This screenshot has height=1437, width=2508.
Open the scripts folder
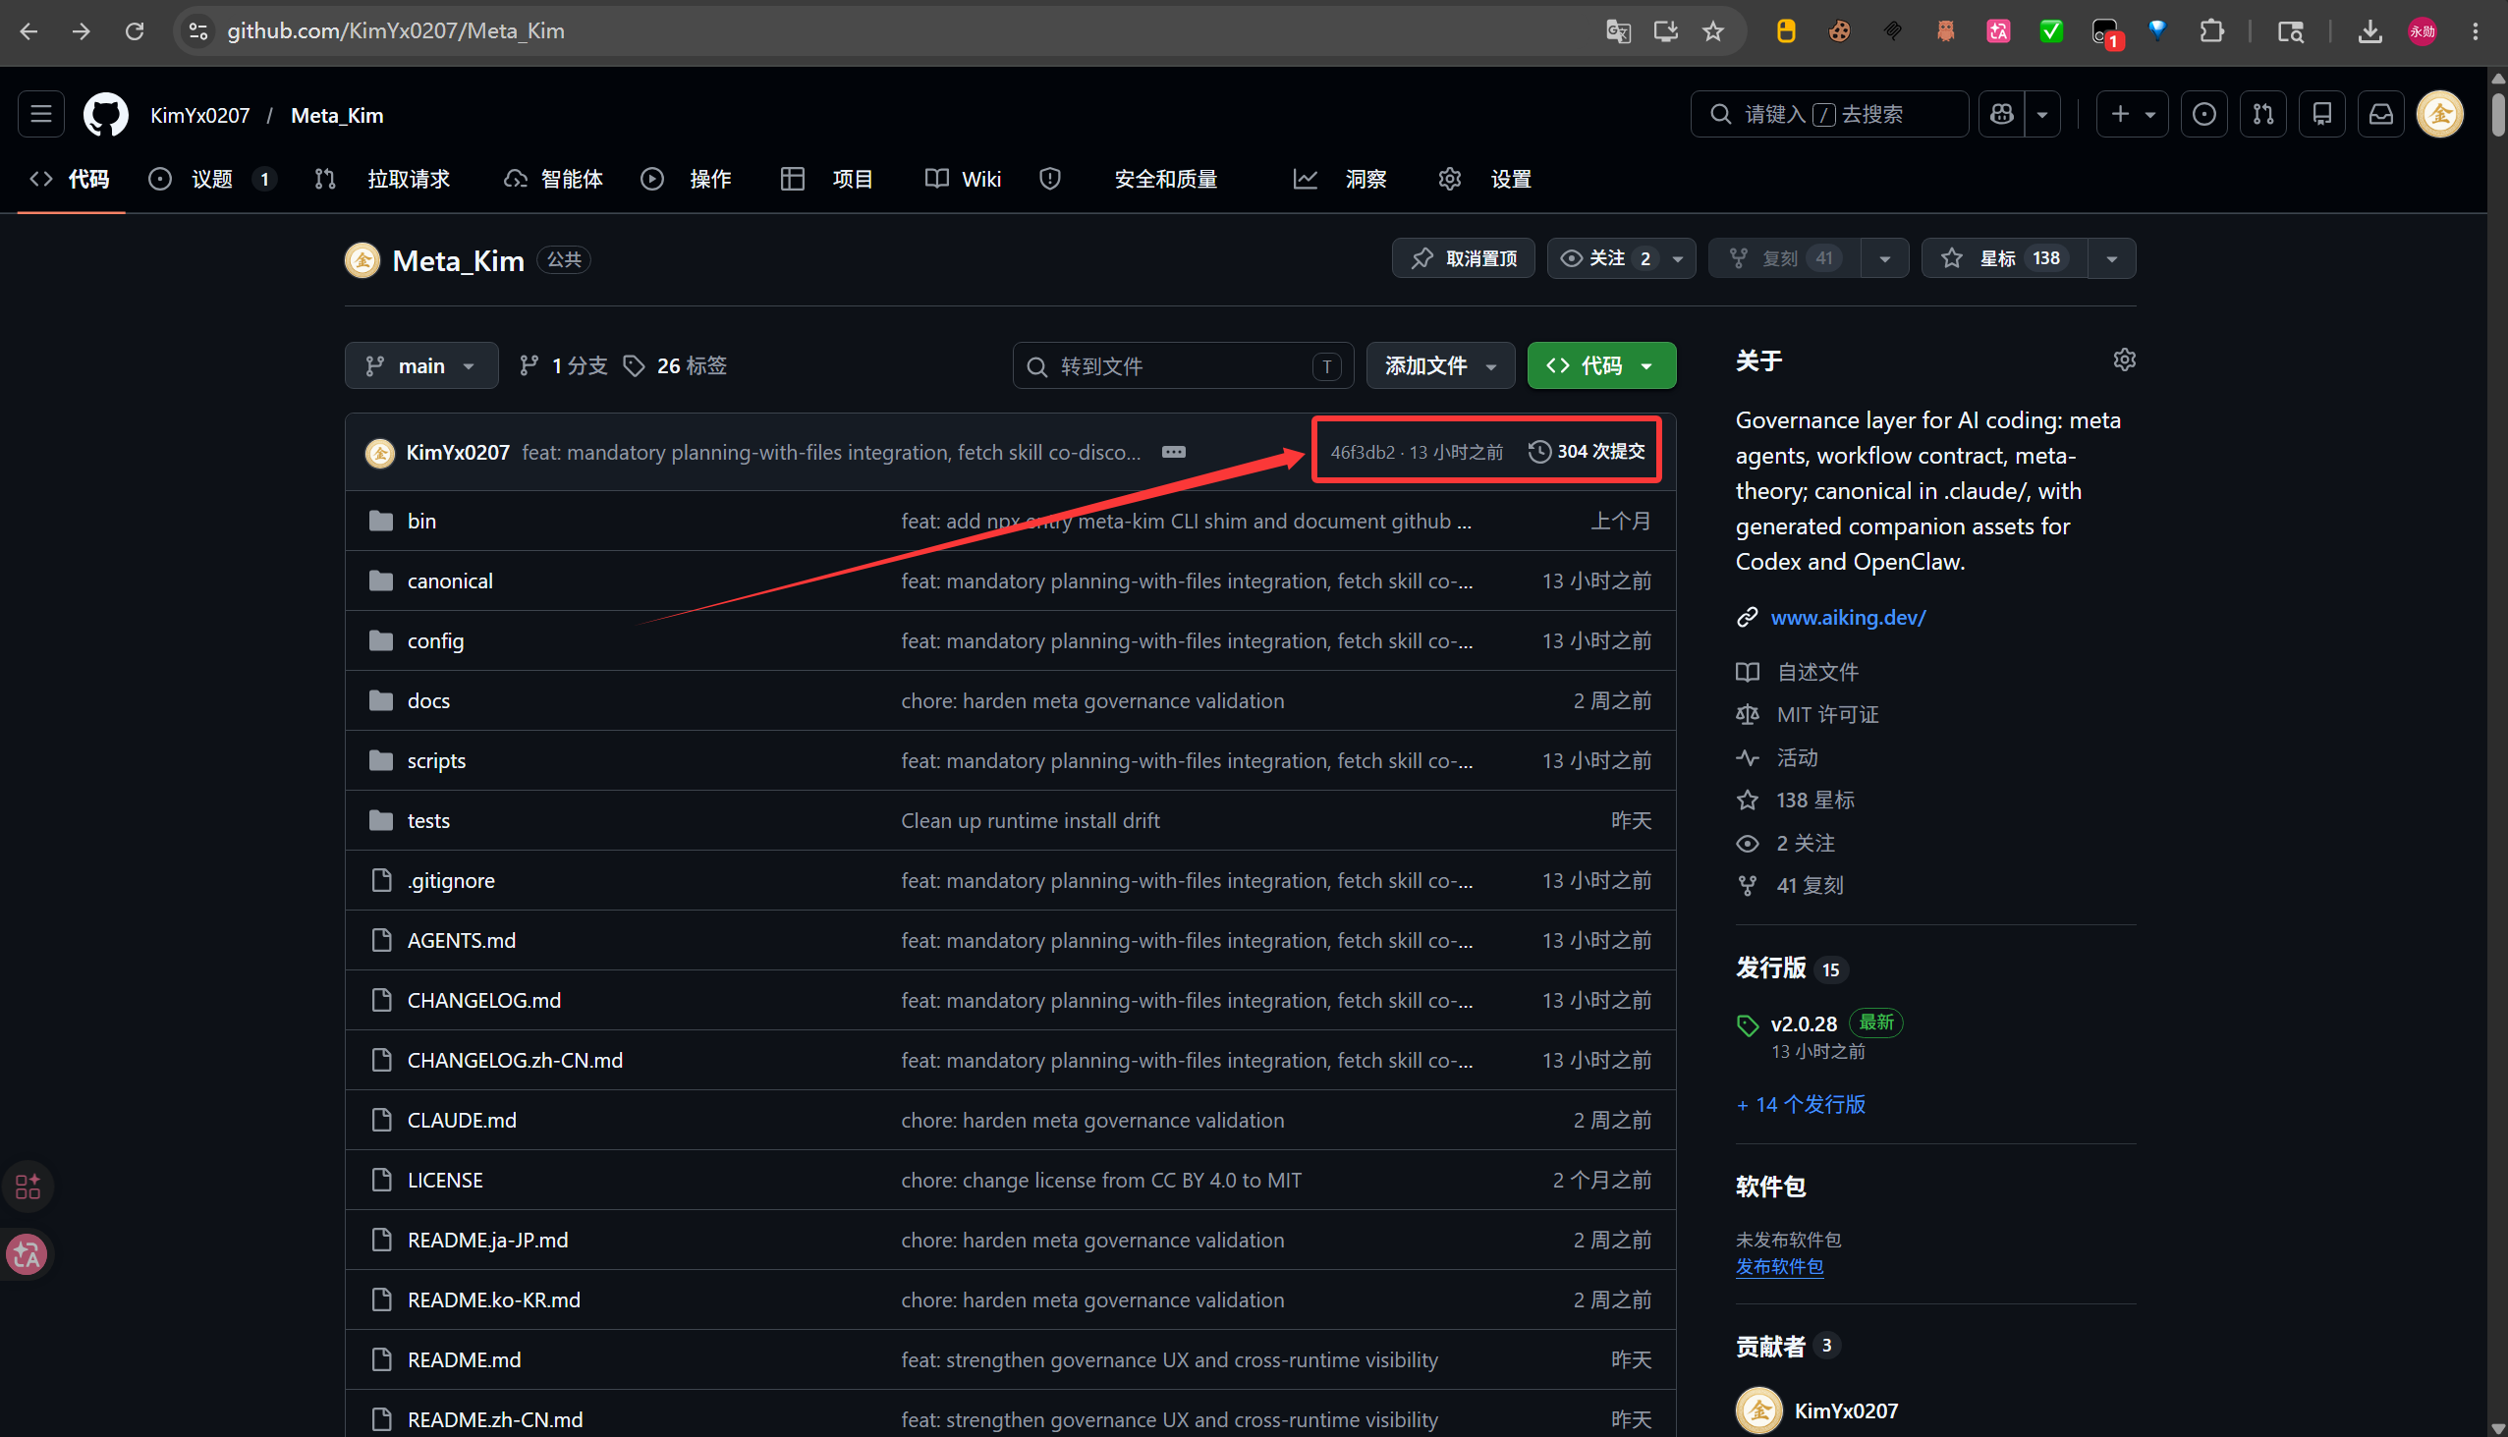(x=436, y=761)
